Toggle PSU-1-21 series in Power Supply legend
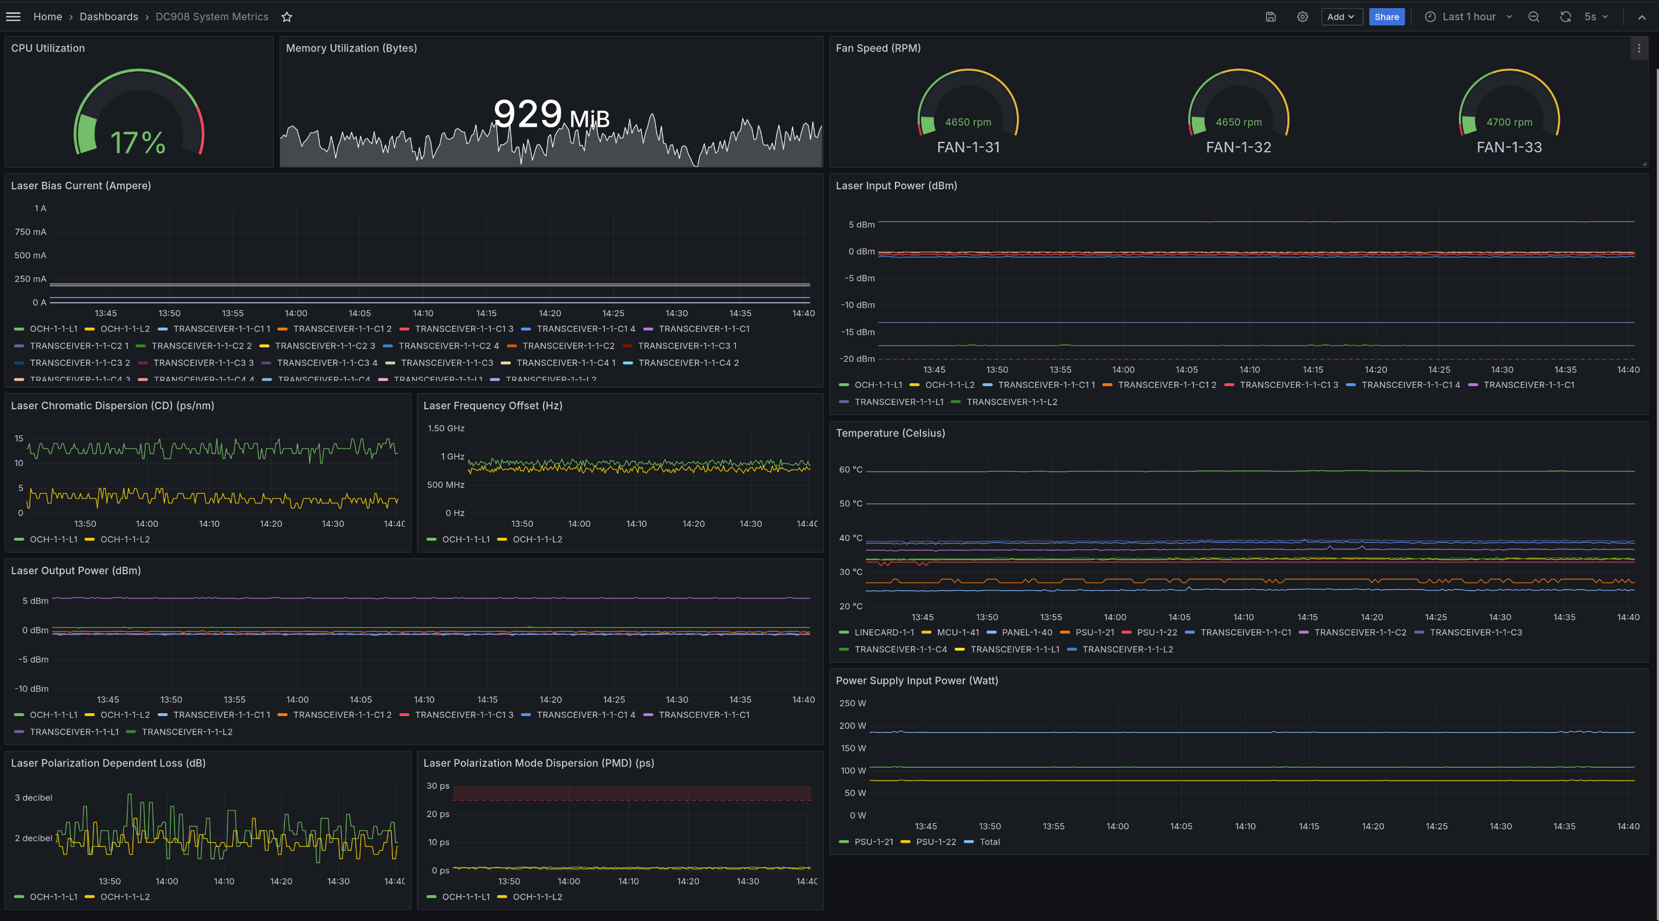 point(873,842)
